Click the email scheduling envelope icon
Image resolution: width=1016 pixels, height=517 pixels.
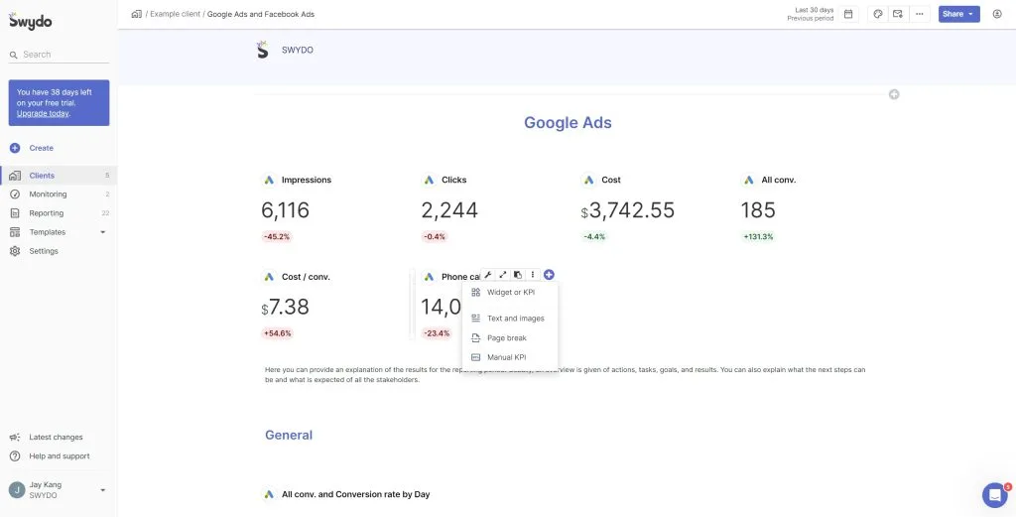pyautogui.click(x=898, y=14)
